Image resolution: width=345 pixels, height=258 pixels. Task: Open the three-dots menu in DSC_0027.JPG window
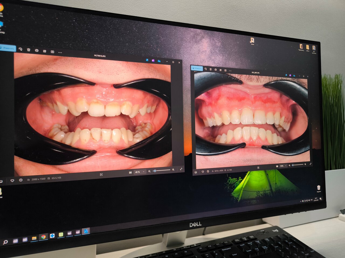230,71
